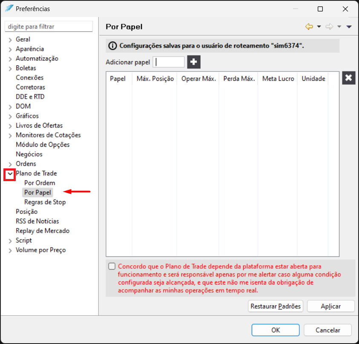Click the Perda Máx. column header
Image resolution: width=359 pixels, height=344 pixels.
[x=239, y=79]
